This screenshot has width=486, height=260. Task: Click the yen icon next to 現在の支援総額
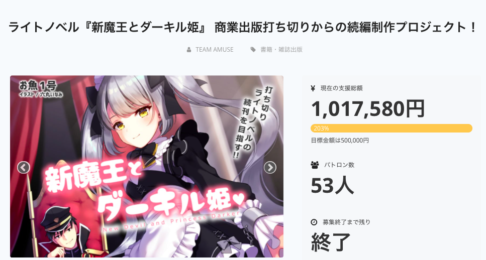click(313, 88)
